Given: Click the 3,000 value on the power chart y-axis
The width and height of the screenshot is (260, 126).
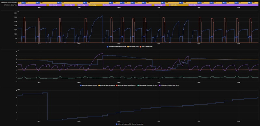Looking at the screenshot, I should (x=16, y=17).
